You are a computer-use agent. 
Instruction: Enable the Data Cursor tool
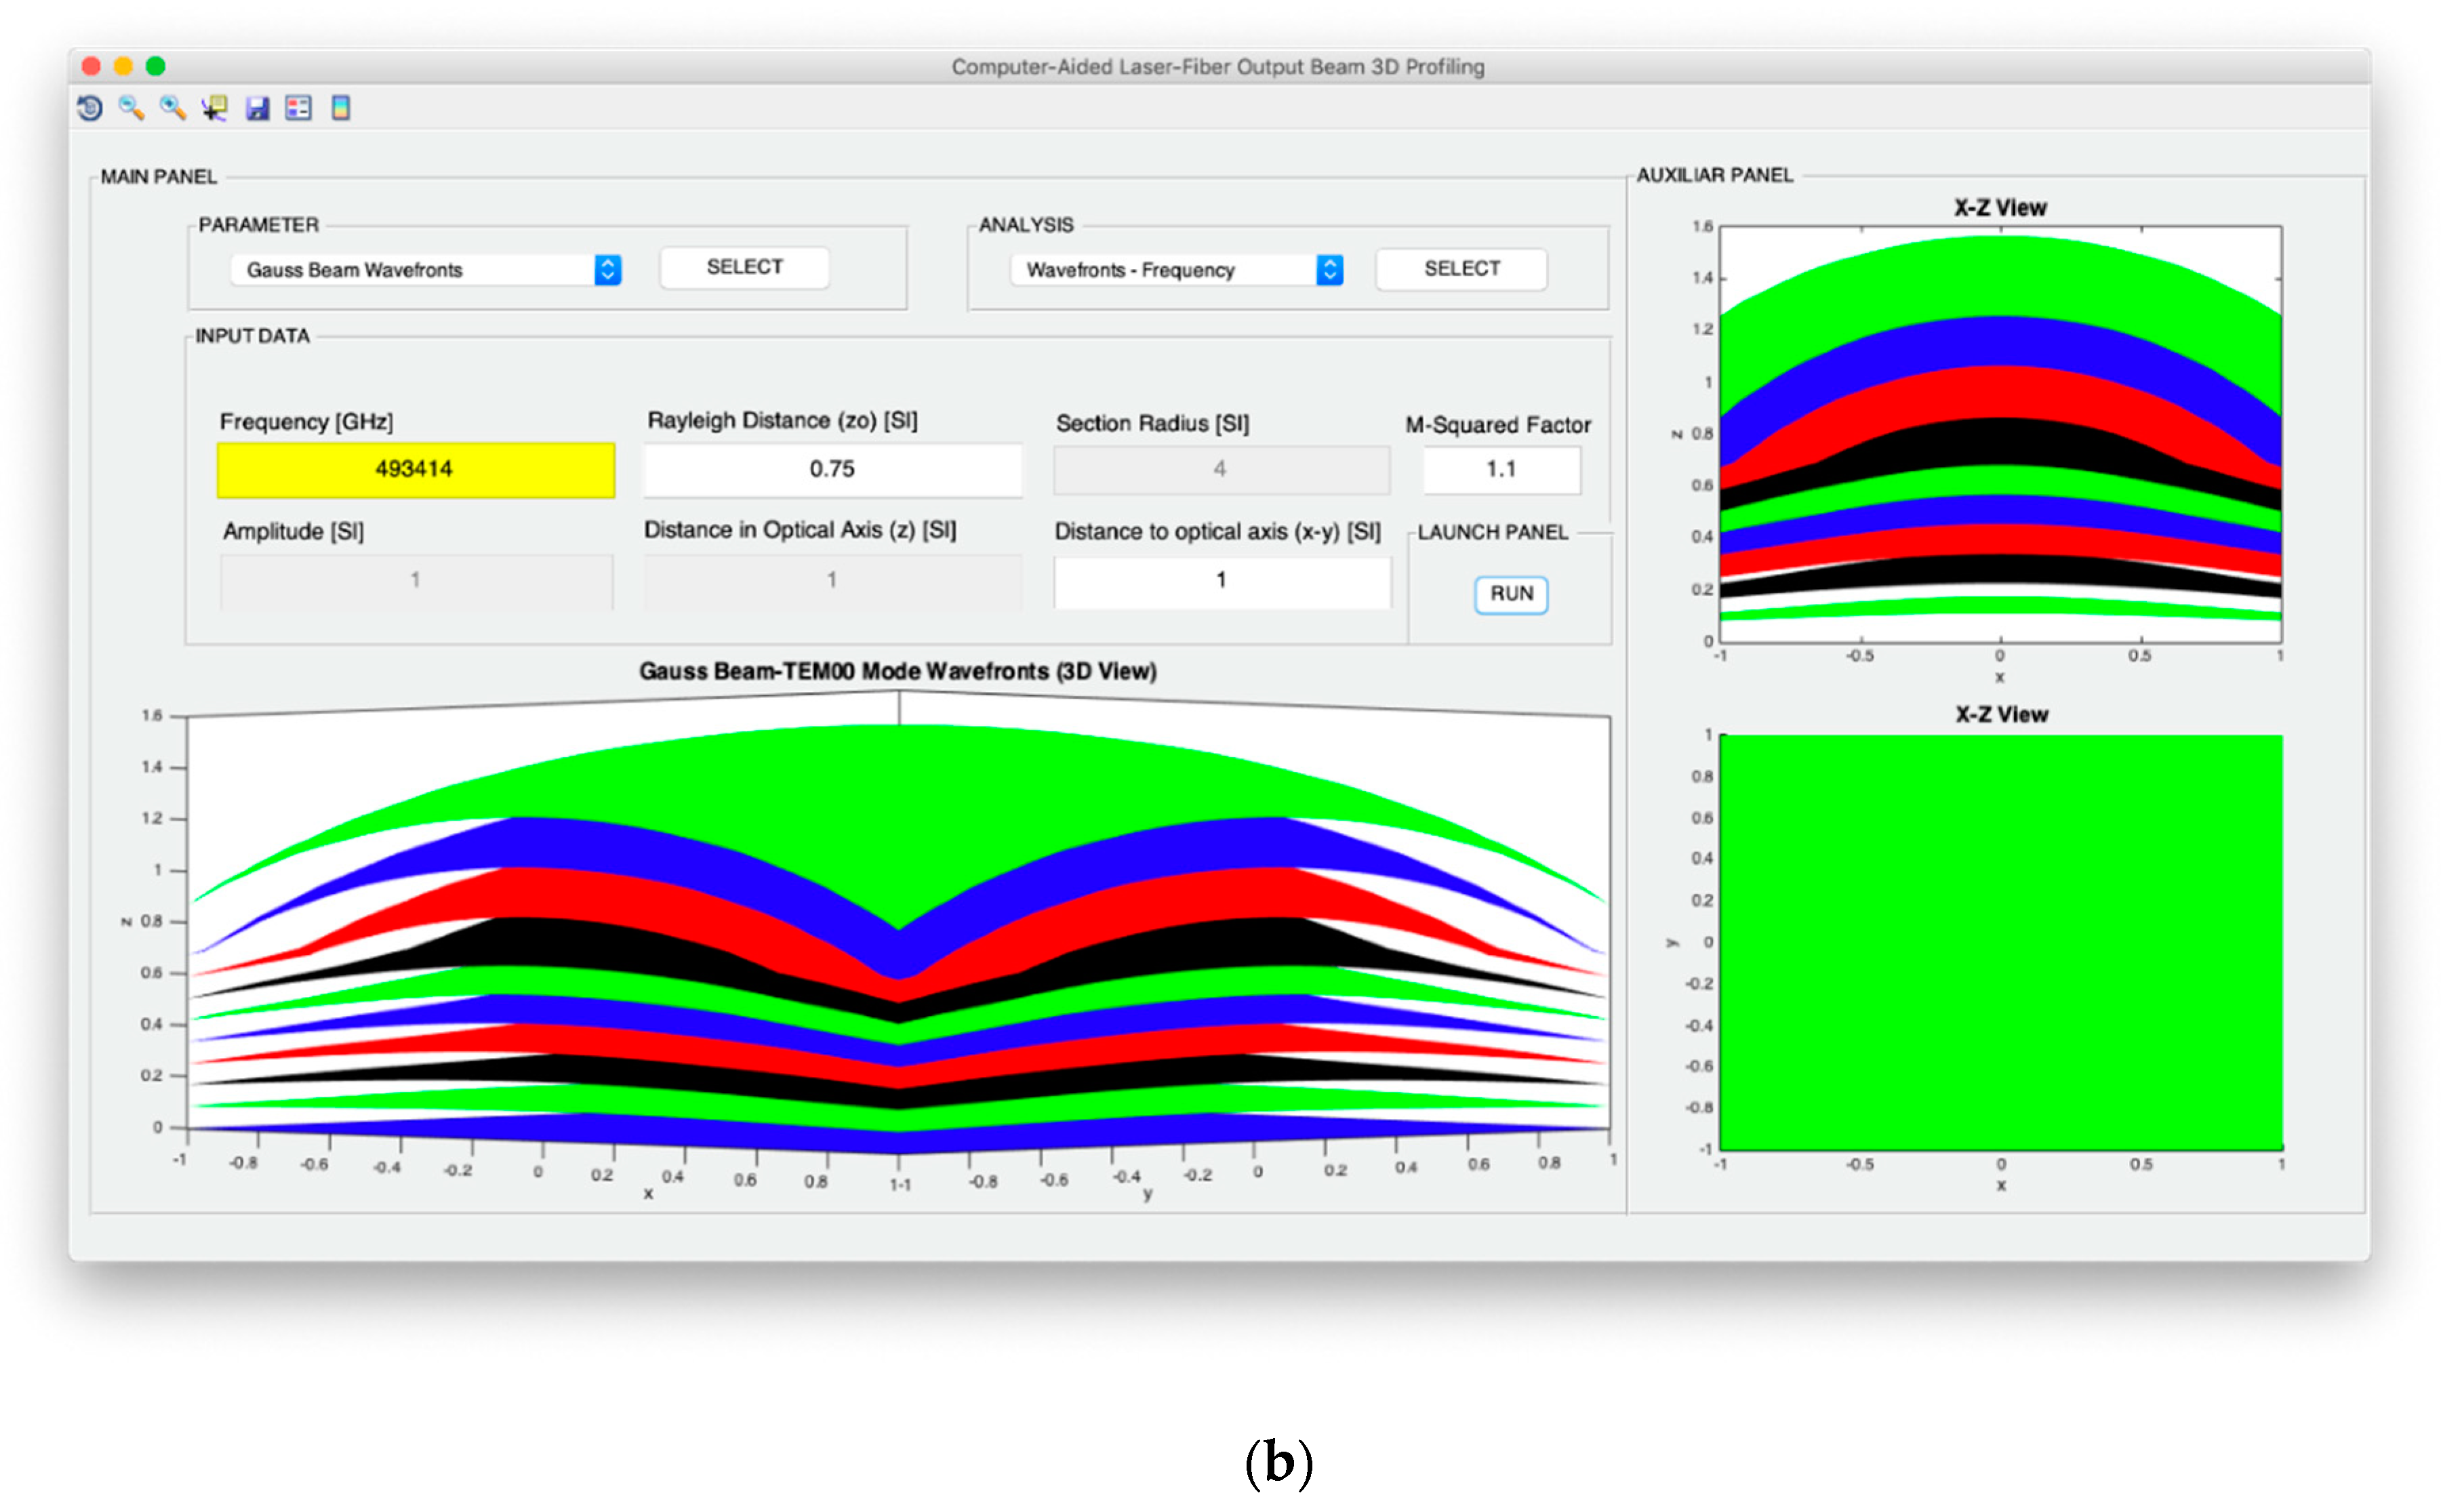[x=214, y=108]
